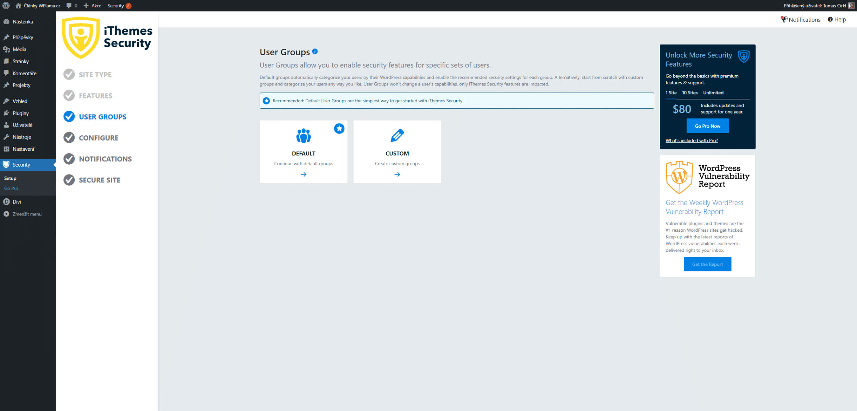The image size is (857, 411).
Task: Open What's included with Pro? link
Action: [692, 140]
